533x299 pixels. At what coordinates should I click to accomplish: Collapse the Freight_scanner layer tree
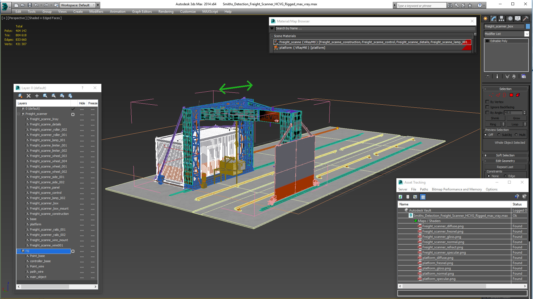click(19, 114)
